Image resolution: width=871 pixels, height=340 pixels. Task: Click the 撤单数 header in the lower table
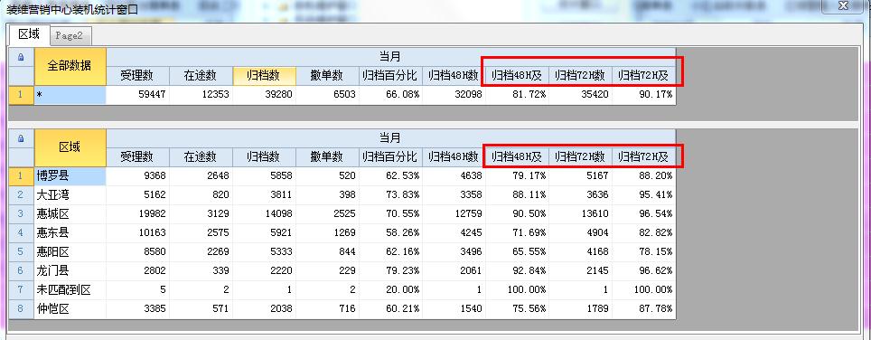click(327, 156)
